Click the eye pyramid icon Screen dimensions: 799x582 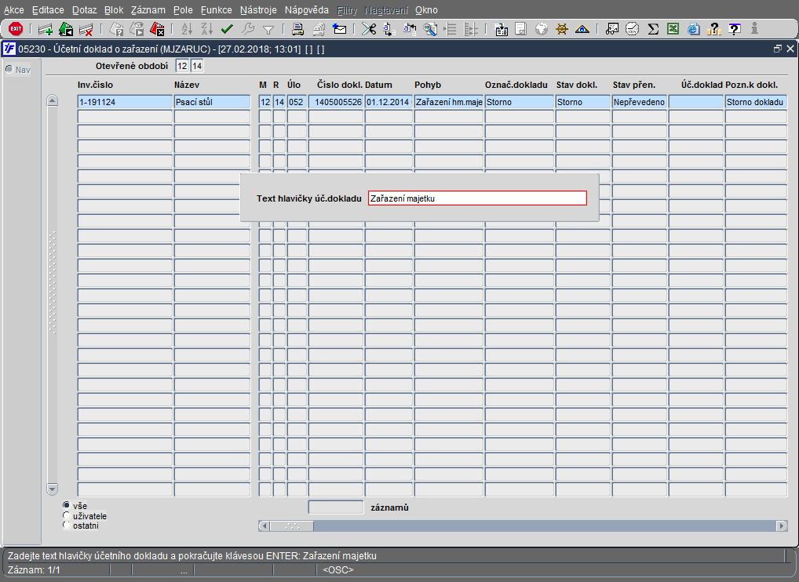click(x=582, y=30)
